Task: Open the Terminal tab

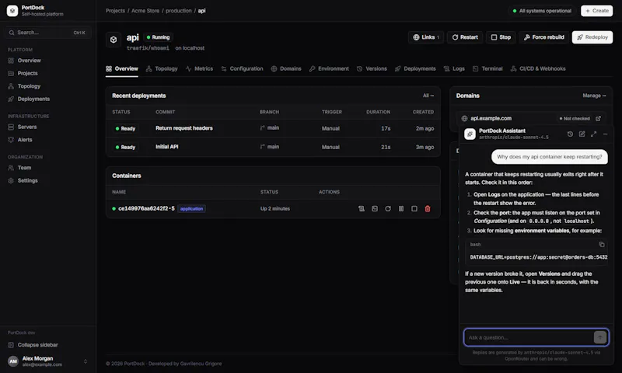Action: [487, 68]
